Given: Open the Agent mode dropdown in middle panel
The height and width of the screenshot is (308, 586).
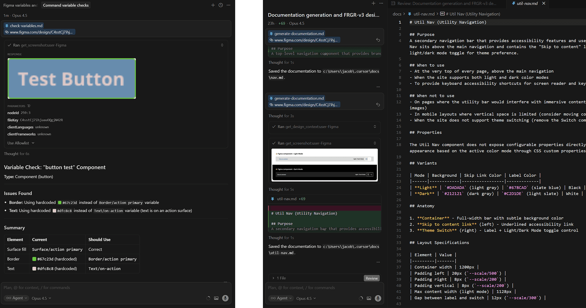Looking at the screenshot, I should [281, 298].
